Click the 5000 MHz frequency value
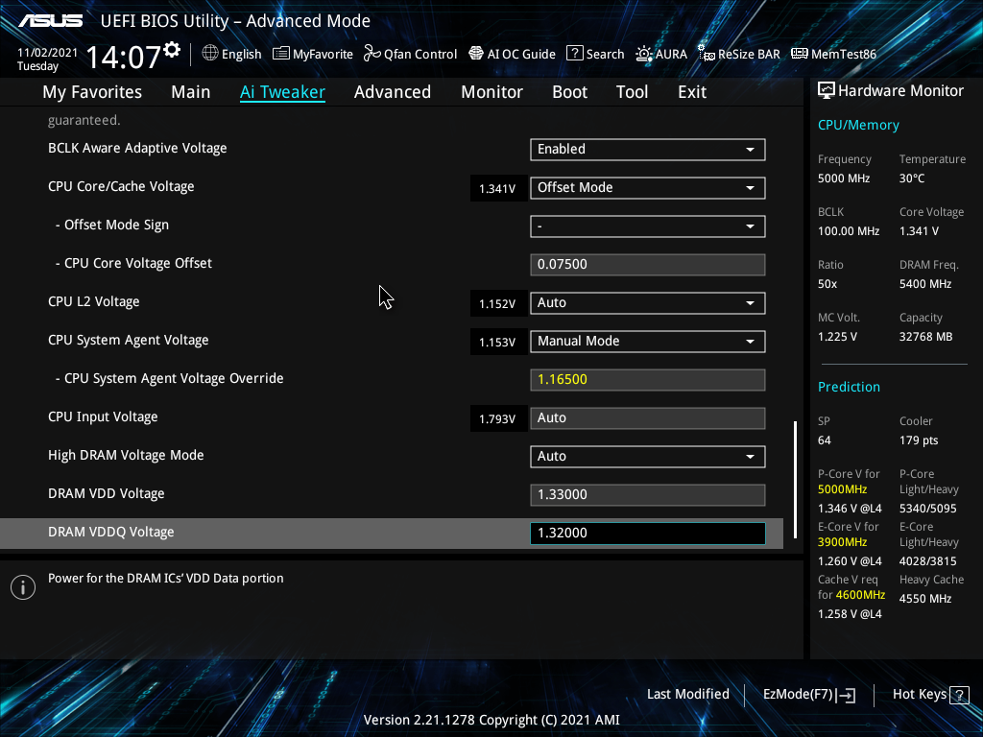Screen dimensions: 983x737 pos(844,178)
